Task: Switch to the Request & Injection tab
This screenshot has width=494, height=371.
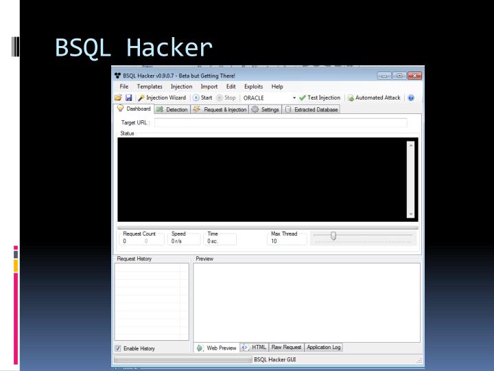Action: 220,109
